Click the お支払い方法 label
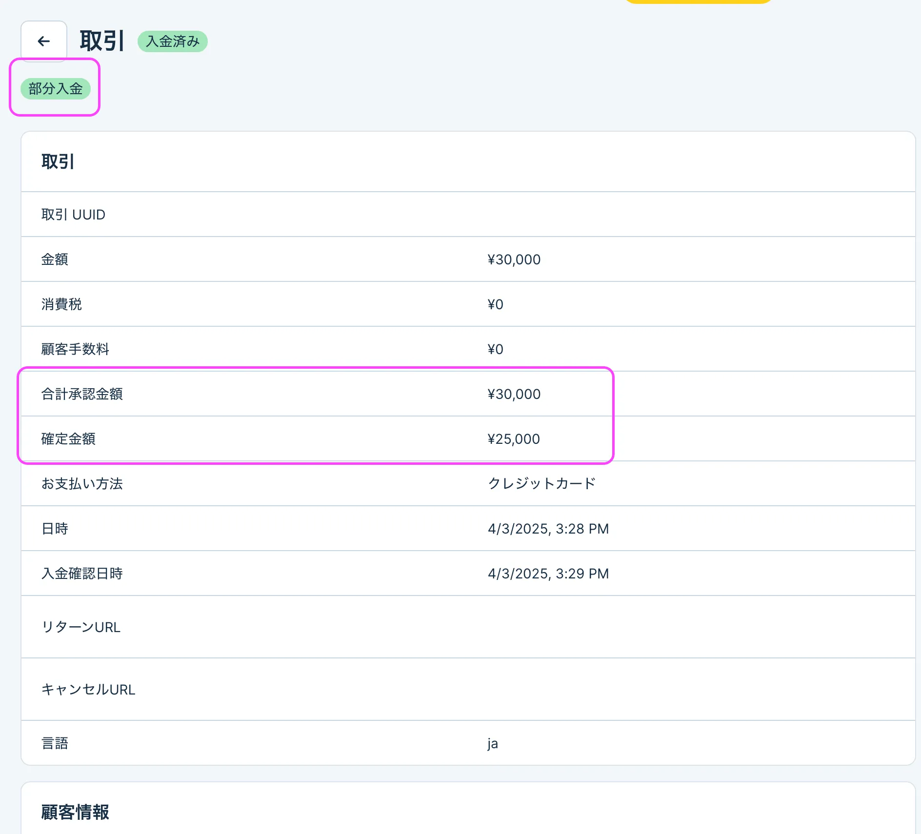This screenshot has width=921, height=834. 82,484
